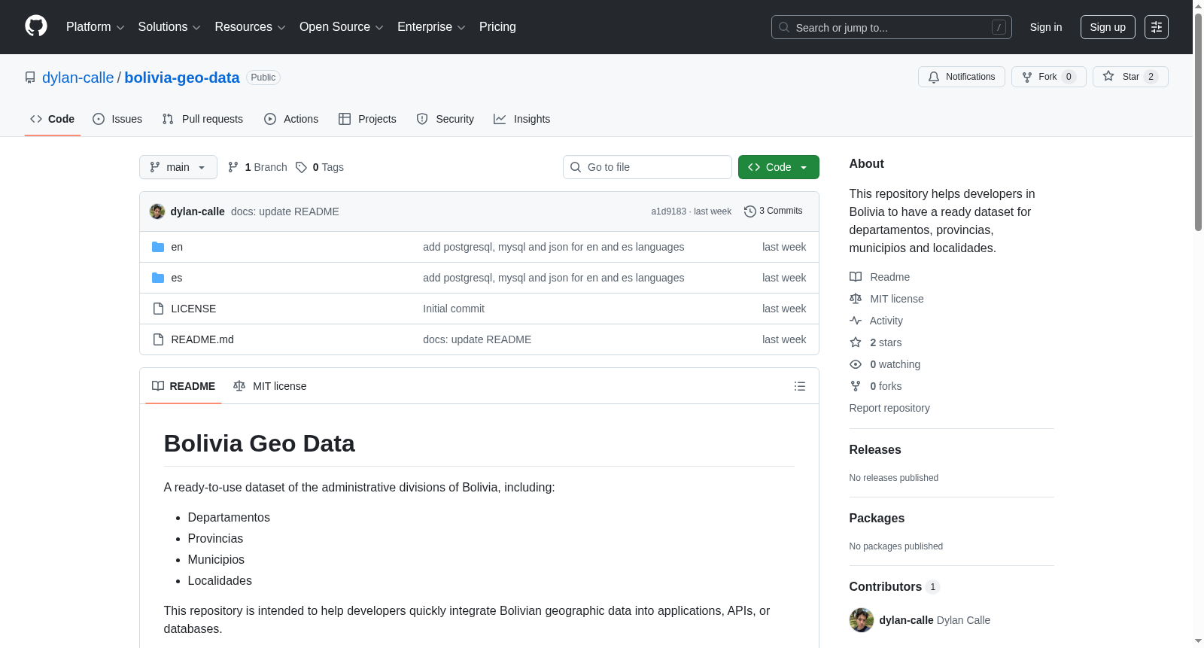Click the bell icon in Notifications

934,77
